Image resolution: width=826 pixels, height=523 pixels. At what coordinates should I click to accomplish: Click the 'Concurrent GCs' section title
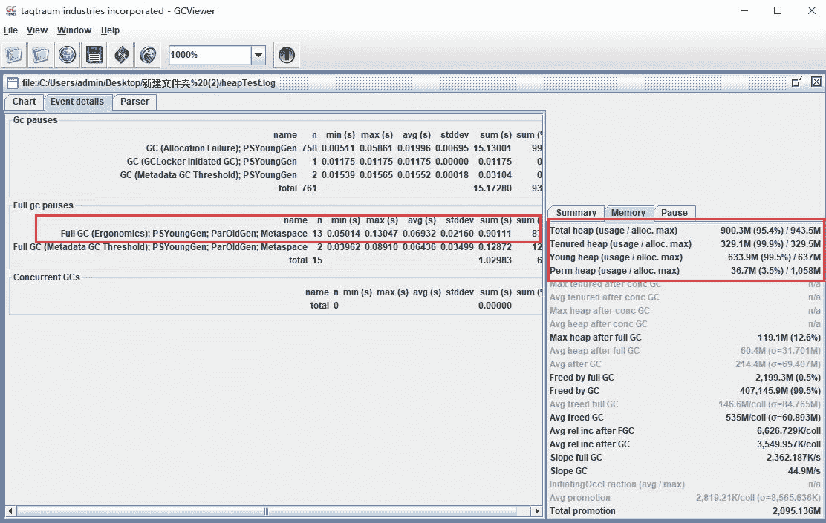point(46,277)
